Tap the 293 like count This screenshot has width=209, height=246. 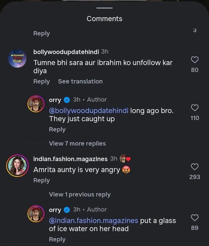195,177
